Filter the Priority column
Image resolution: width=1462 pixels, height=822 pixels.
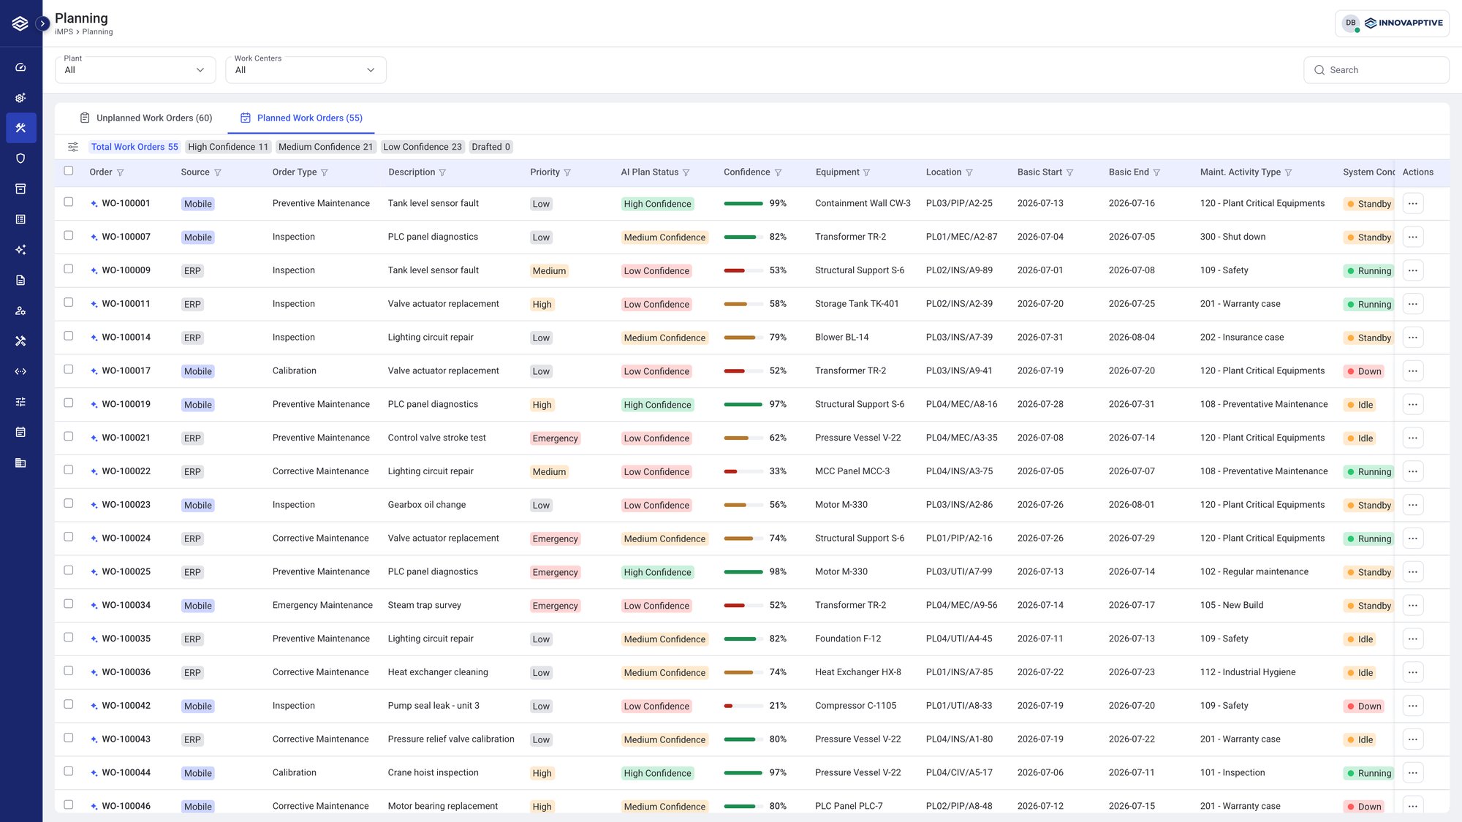click(x=567, y=172)
